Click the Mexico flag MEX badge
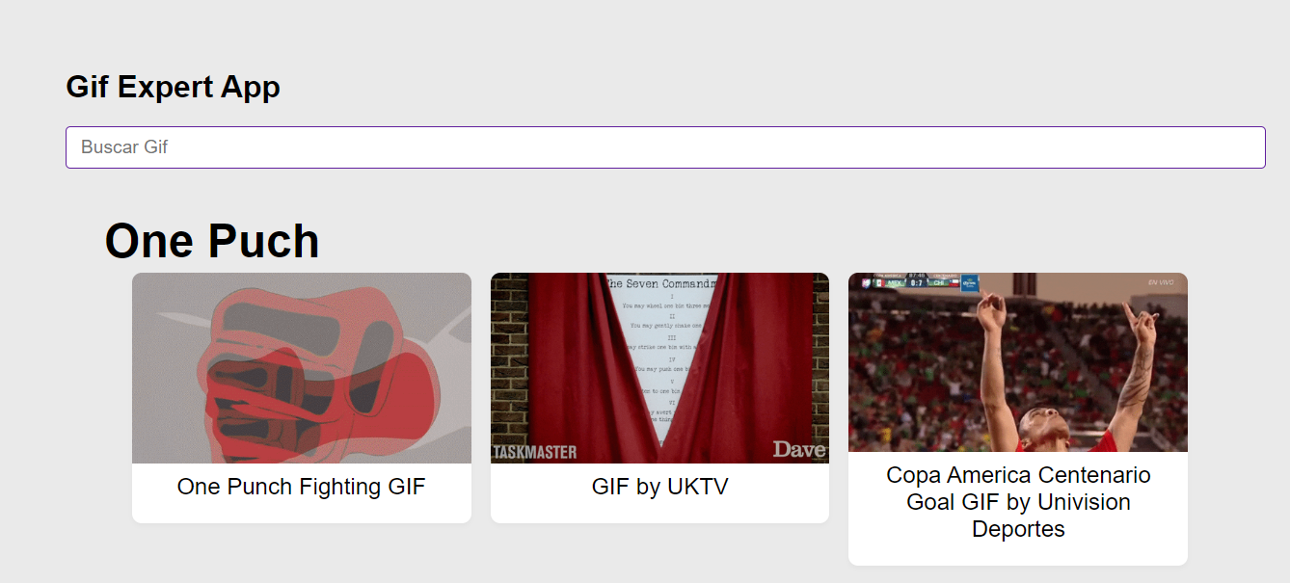 (889, 283)
